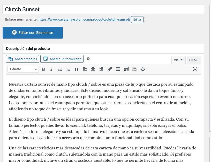This screenshot has width=211, height=162.
Task: Insert a numbered list
Action: coord(68,69)
